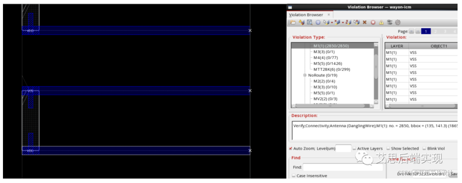Viewport: 462px width, 183px height.
Task: Disable the Auto Zoom checkbox
Action: click(290, 149)
